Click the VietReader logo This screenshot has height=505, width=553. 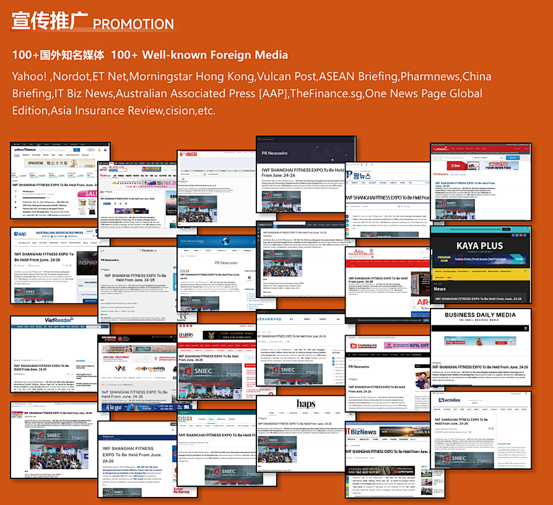(x=59, y=320)
